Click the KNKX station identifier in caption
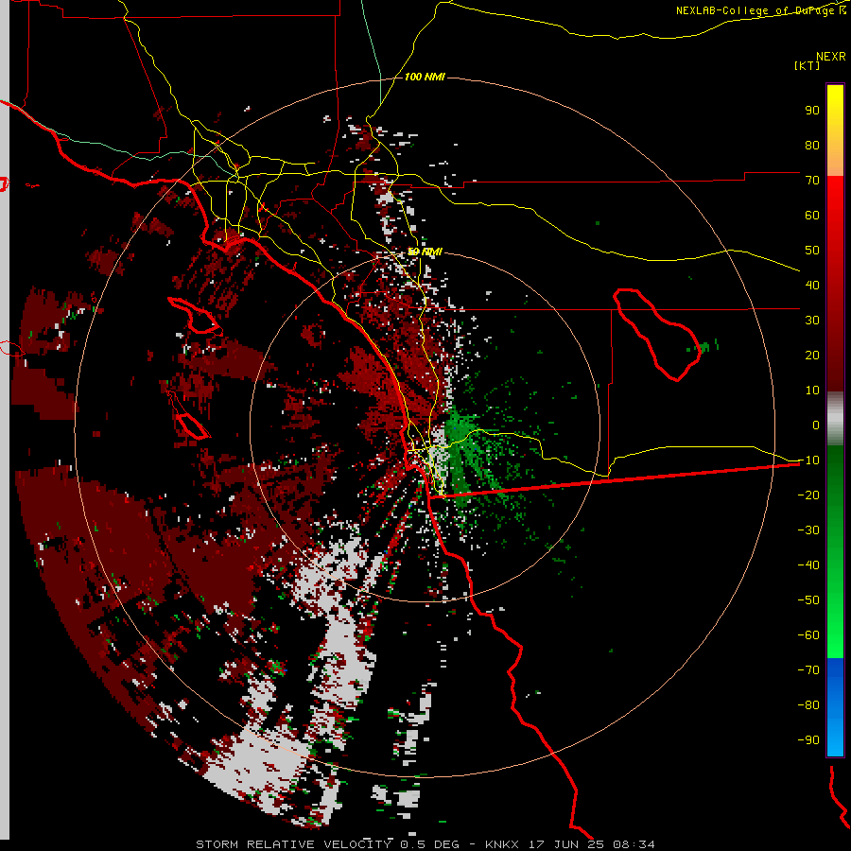The height and width of the screenshot is (851, 851). (501, 844)
